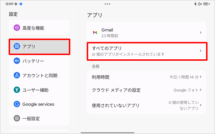Image resolution: width=215 pixels, height=134 pixels.
Task: Select アカウントと同期 in sidebar
Action: 39,75
